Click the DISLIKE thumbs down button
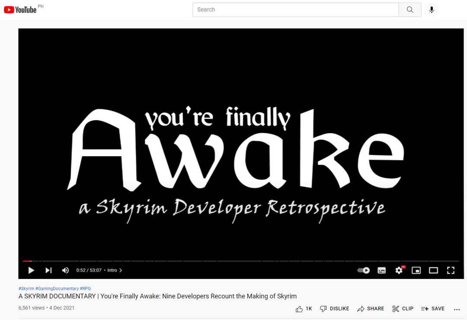The image size is (467, 320). point(334,309)
